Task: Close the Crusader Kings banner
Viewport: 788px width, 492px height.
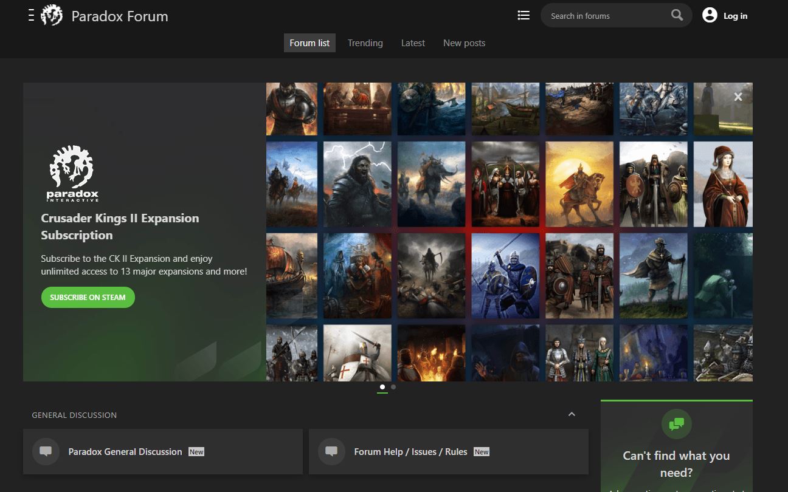Action: [738, 97]
